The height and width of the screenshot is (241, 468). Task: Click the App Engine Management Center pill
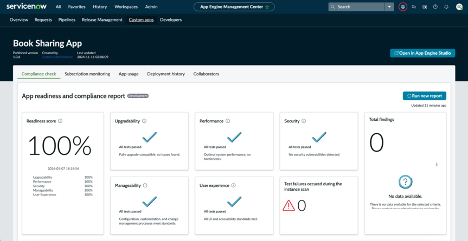click(x=234, y=7)
